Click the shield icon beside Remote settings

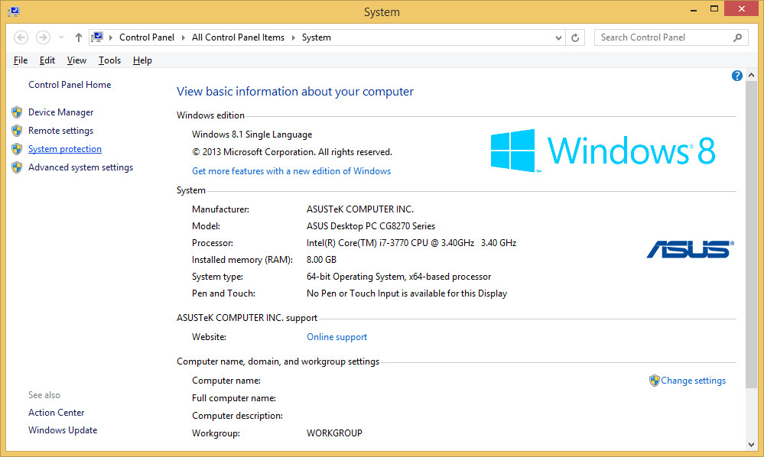17,131
